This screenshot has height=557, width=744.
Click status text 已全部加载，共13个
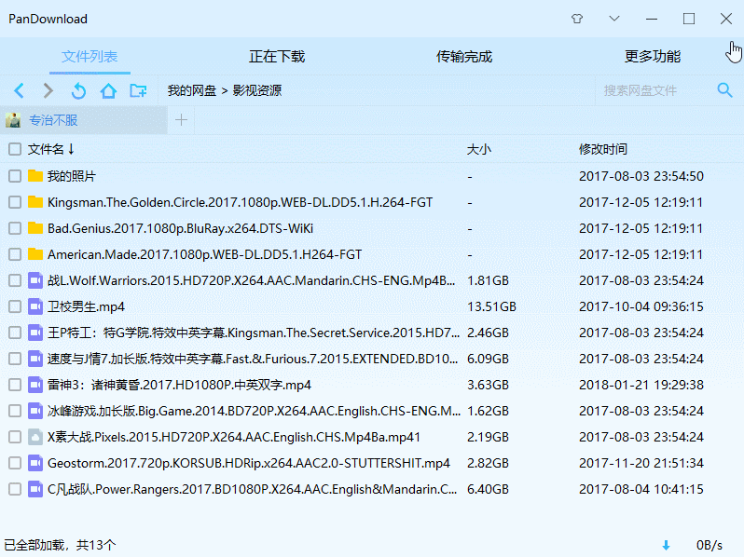coord(60,545)
